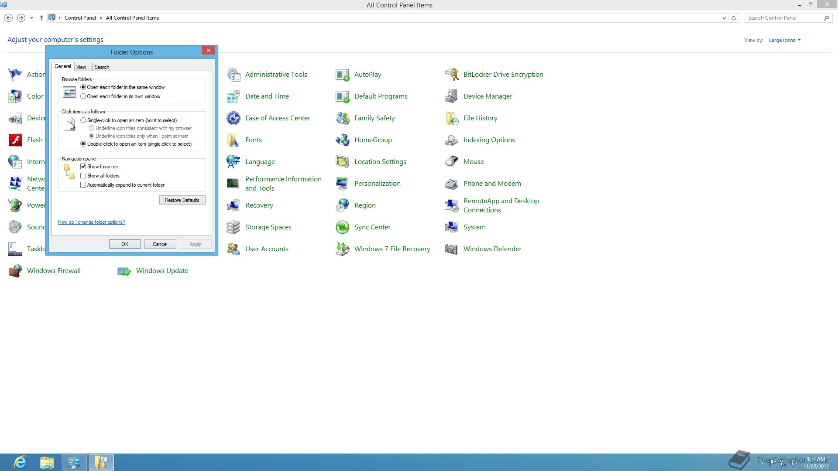838x471 pixels.
Task: Open the recent locations dropdown arrow
Action: (x=31, y=18)
